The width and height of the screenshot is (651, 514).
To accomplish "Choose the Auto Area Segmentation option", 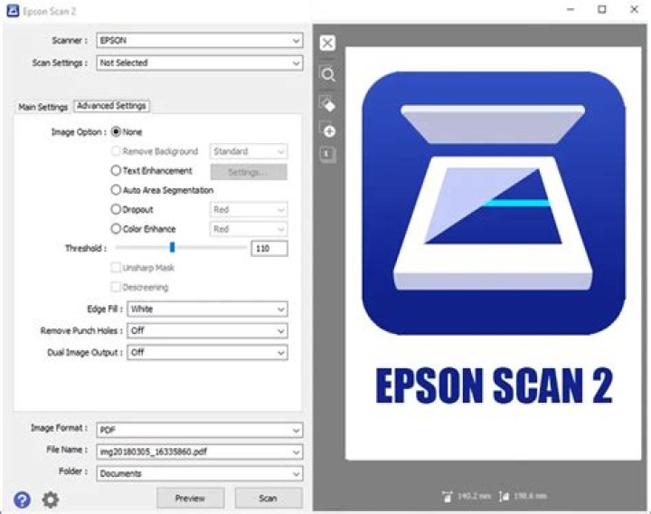I will [x=116, y=190].
